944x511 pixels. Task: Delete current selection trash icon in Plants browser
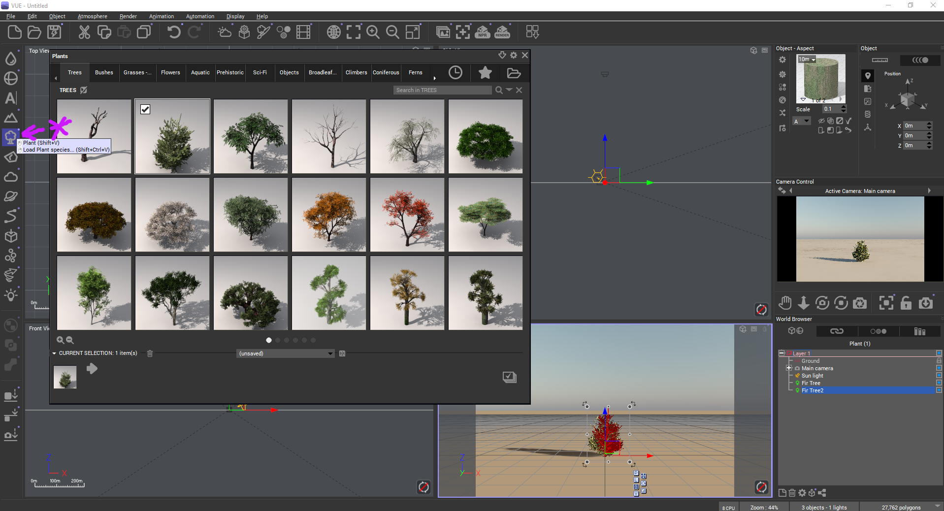point(150,353)
